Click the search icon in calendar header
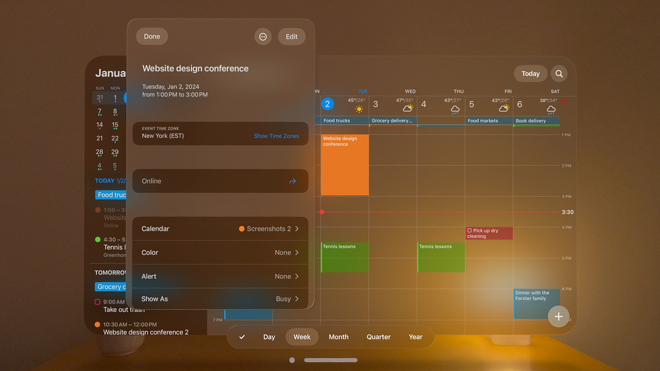Viewport: 660px width, 371px height. click(x=558, y=73)
